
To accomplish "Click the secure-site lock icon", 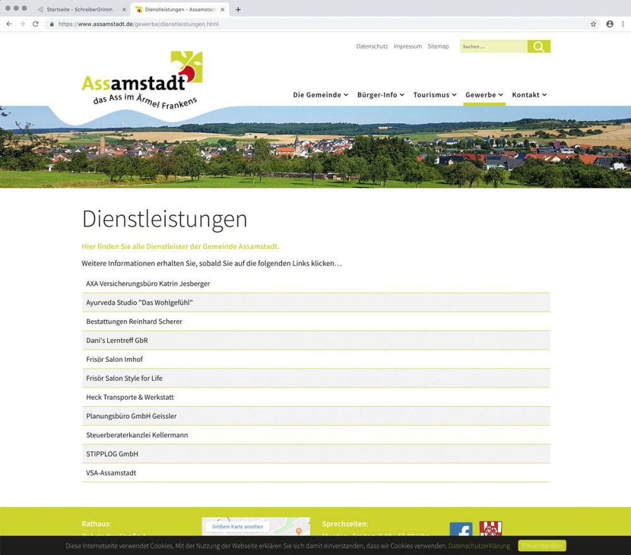I will point(51,23).
